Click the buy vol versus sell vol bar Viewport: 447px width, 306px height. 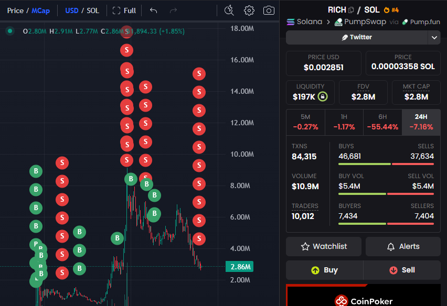tap(386, 194)
